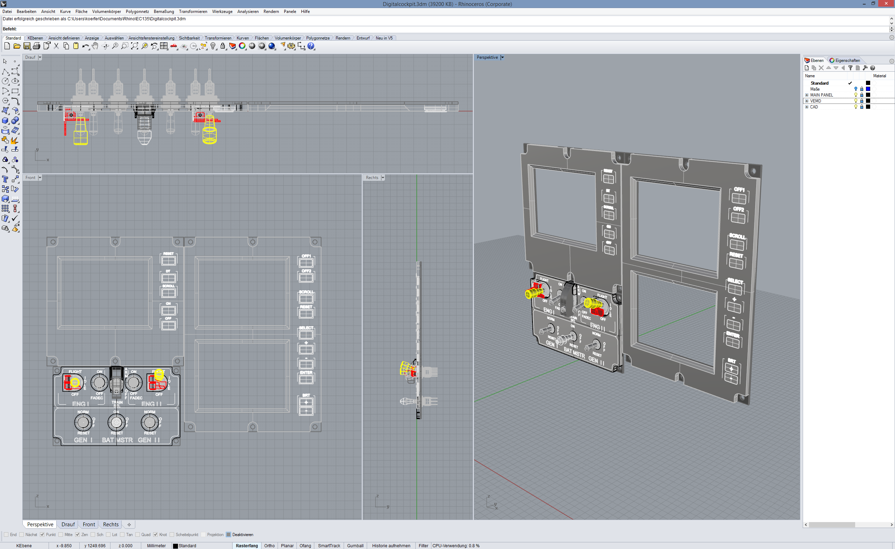The width and height of the screenshot is (895, 549).
Task: Switch to the Eigenschaften panel tab
Action: click(845, 60)
